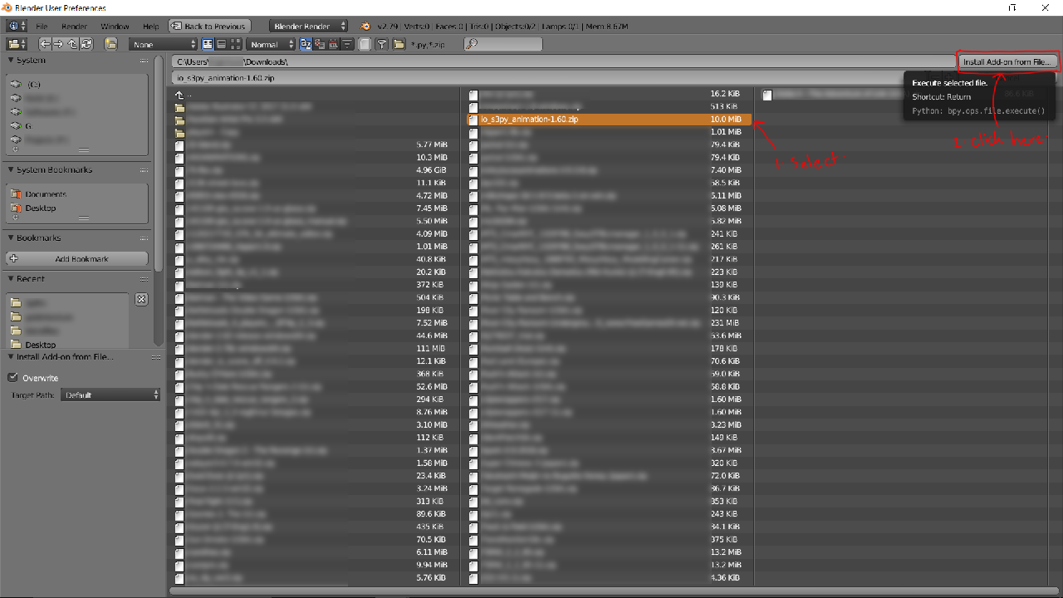The width and height of the screenshot is (1063, 598).
Task: Click the Add Bookmark button
Action: click(x=77, y=259)
